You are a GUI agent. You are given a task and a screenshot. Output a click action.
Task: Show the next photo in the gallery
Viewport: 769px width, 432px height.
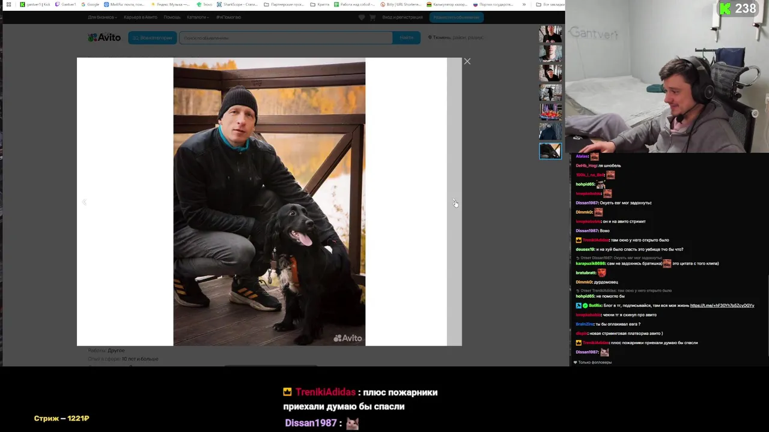click(x=454, y=202)
